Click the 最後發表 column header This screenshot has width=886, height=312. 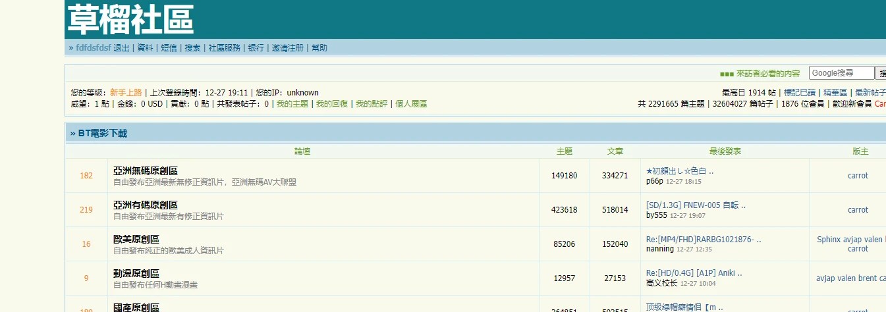coord(725,151)
